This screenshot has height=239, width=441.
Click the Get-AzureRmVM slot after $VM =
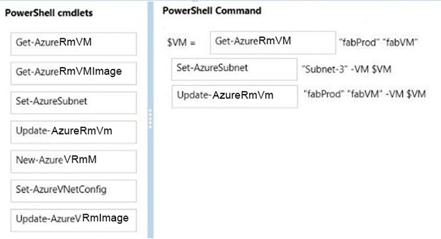click(x=272, y=41)
